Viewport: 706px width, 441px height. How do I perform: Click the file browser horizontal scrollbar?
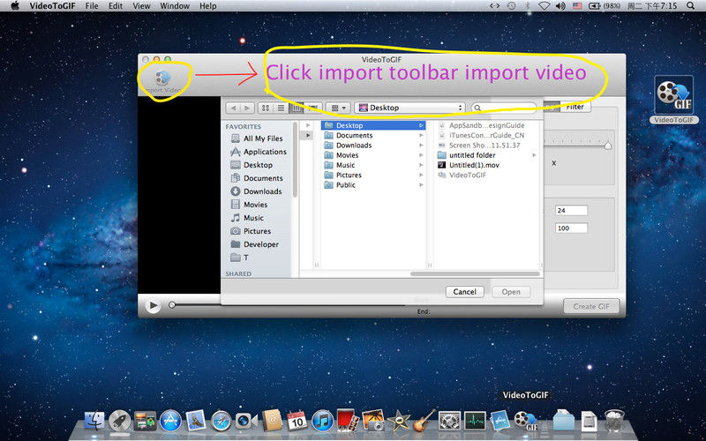pos(475,273)
